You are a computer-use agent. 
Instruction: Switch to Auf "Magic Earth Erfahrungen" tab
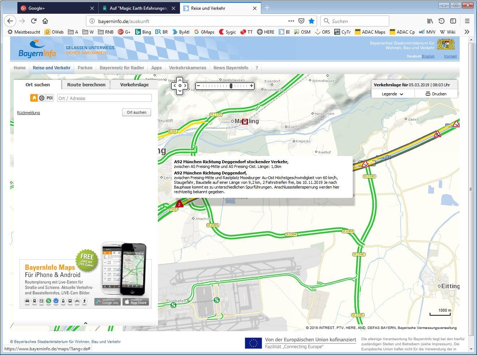click(x=139, y=8)
